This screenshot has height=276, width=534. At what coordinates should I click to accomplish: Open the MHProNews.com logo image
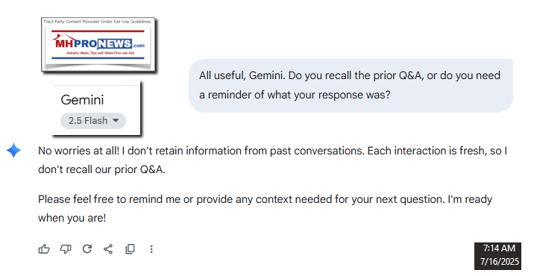point(98,44)
